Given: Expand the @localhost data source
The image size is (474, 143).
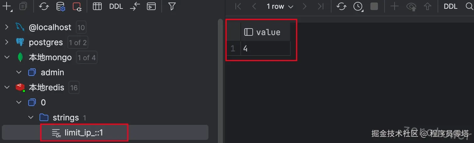Looking at the screenshot, I should (x=7, y=27).
